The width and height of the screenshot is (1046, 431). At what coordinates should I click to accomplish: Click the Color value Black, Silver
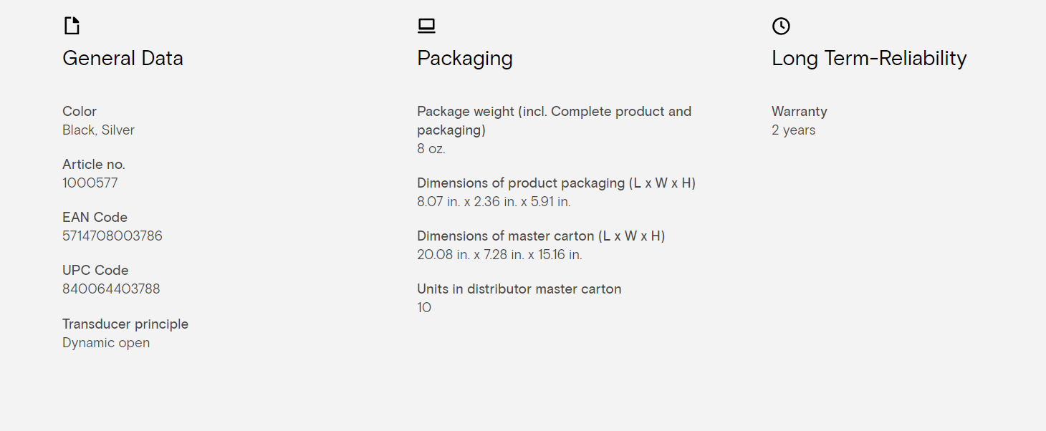(98, 130)
